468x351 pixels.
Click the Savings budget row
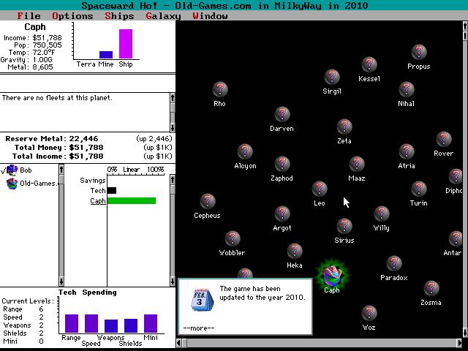[x=93, y=181]
